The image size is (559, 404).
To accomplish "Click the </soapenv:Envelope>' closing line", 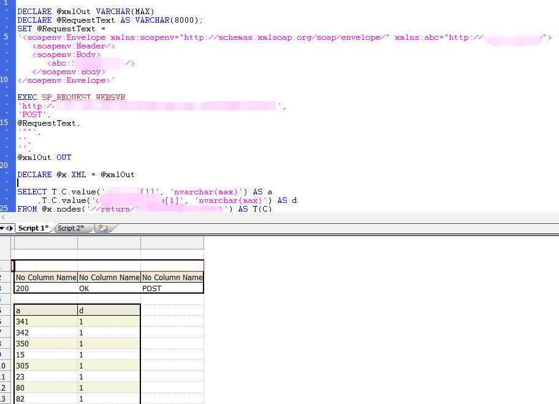I will click(66, 80).
